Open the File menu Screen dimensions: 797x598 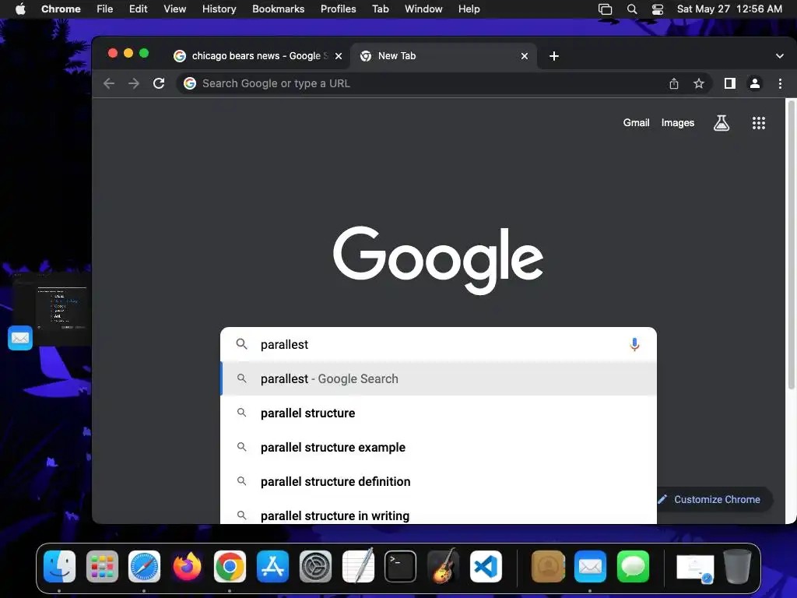pyautogui.click(x=105, y=9)
